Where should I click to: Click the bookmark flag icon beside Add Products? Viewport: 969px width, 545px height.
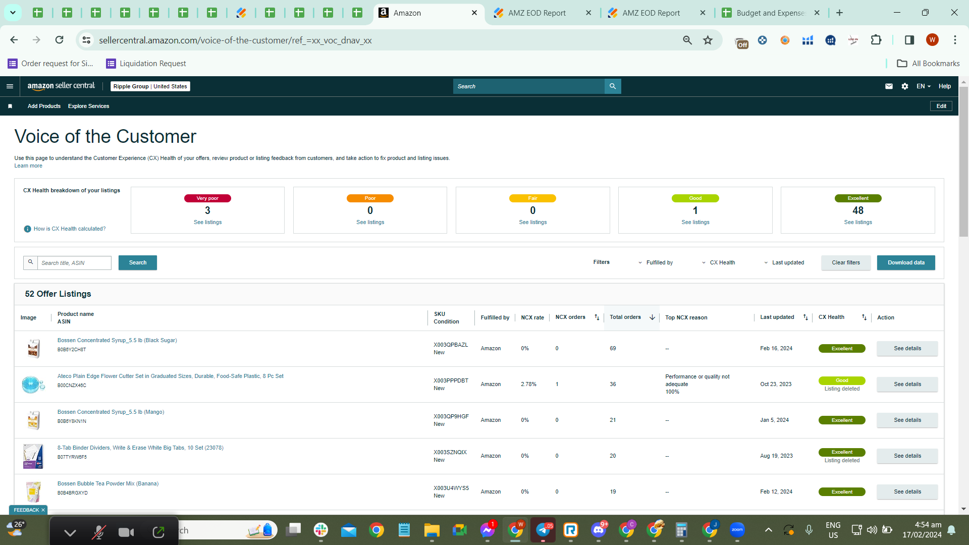click(x=10, y=106)
